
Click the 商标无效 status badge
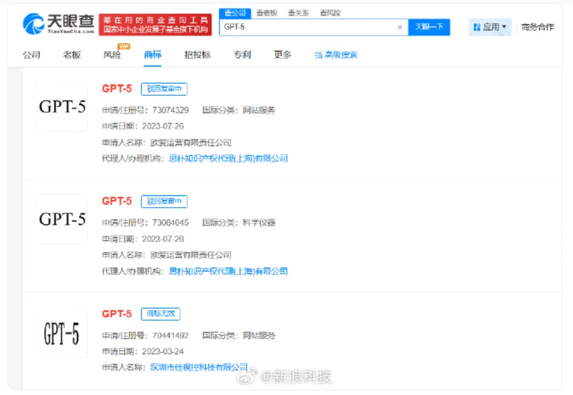(x=160, y=314)
